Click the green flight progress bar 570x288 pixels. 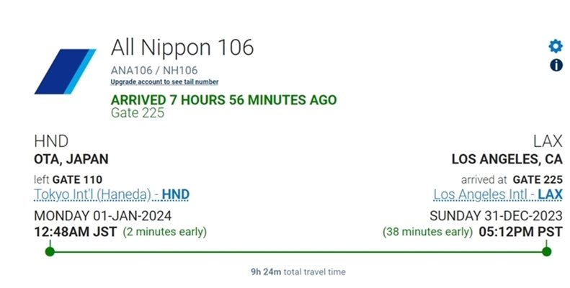coord(298,251)
